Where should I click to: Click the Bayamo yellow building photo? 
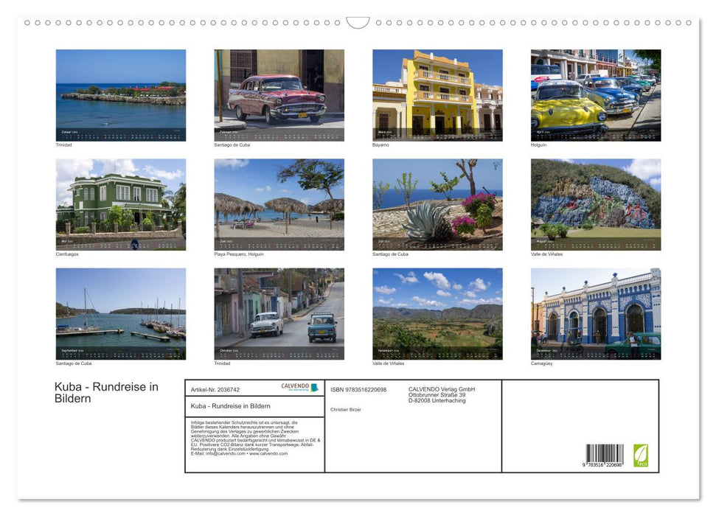click(437, 94)
